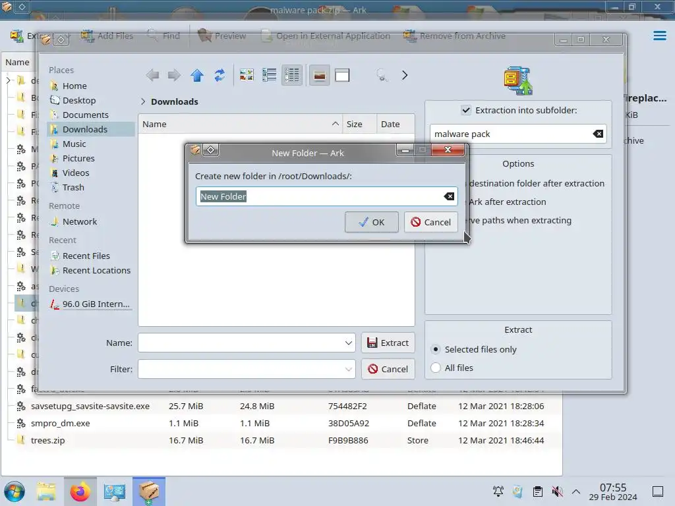Click show desktop button in taskbar
This screenshot has height=506, width=675.
coord(658,492)
